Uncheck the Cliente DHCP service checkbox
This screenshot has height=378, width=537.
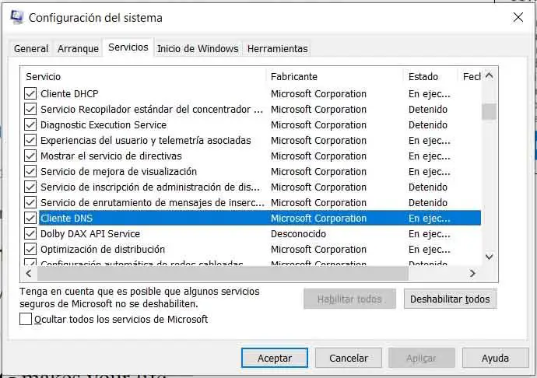pyautogui.click(x=30, y=93)
